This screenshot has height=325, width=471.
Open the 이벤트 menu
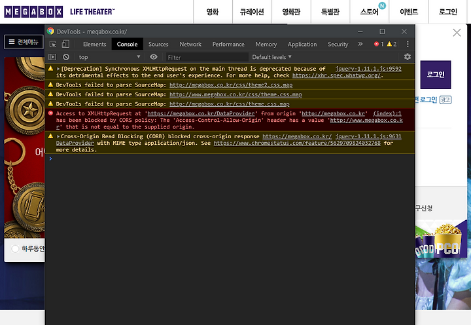(x=409, y=12)
